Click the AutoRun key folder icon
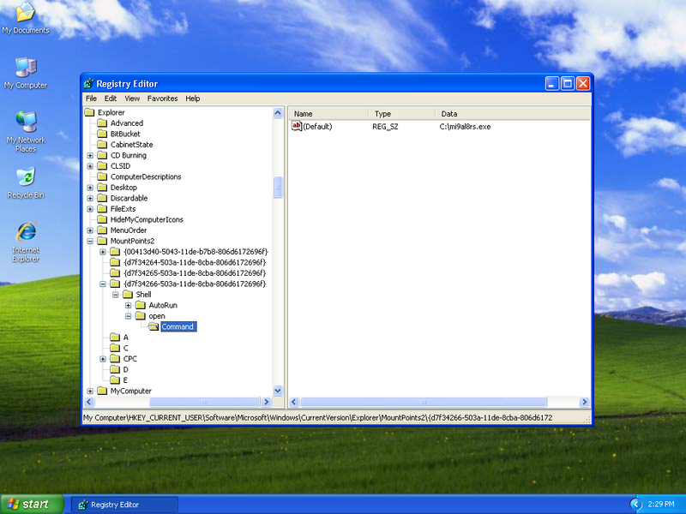The image size is (686, 514). coord(141,305)
